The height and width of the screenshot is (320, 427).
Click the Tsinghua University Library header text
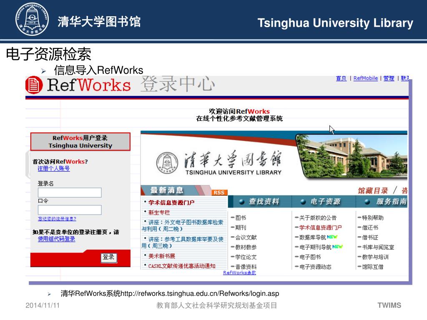point(336,23)
